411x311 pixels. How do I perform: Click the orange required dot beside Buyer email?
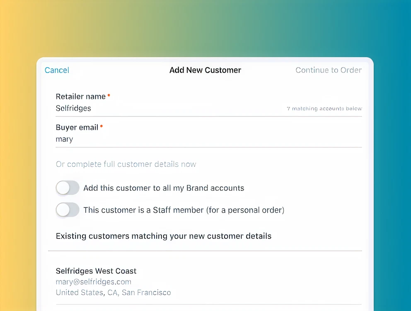[x=101, y=126]
